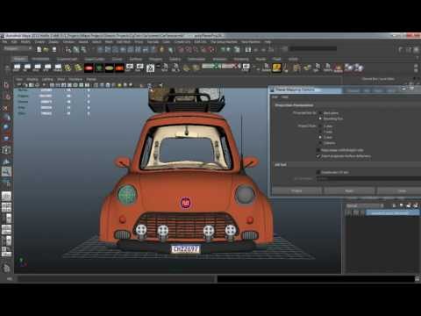This screenshot has width=421, height=316.
Task: Click the rightmost icon in the layer editor header
Action: 416,205
